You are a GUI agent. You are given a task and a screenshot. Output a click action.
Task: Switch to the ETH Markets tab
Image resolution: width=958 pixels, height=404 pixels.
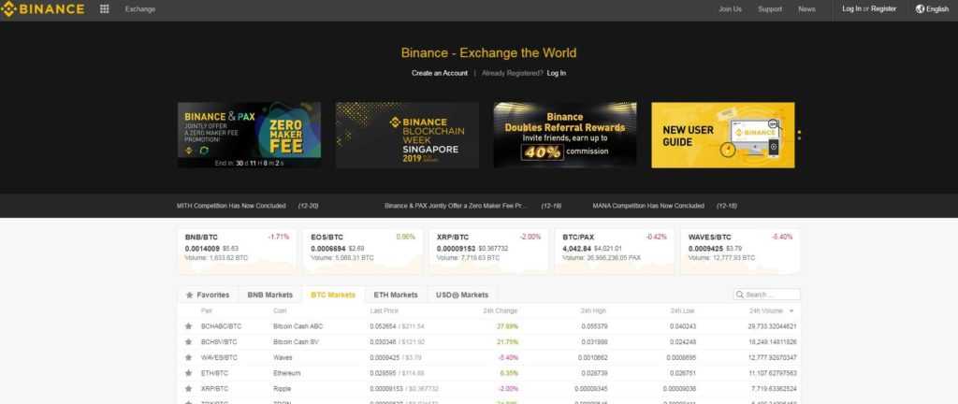point(395,295)
